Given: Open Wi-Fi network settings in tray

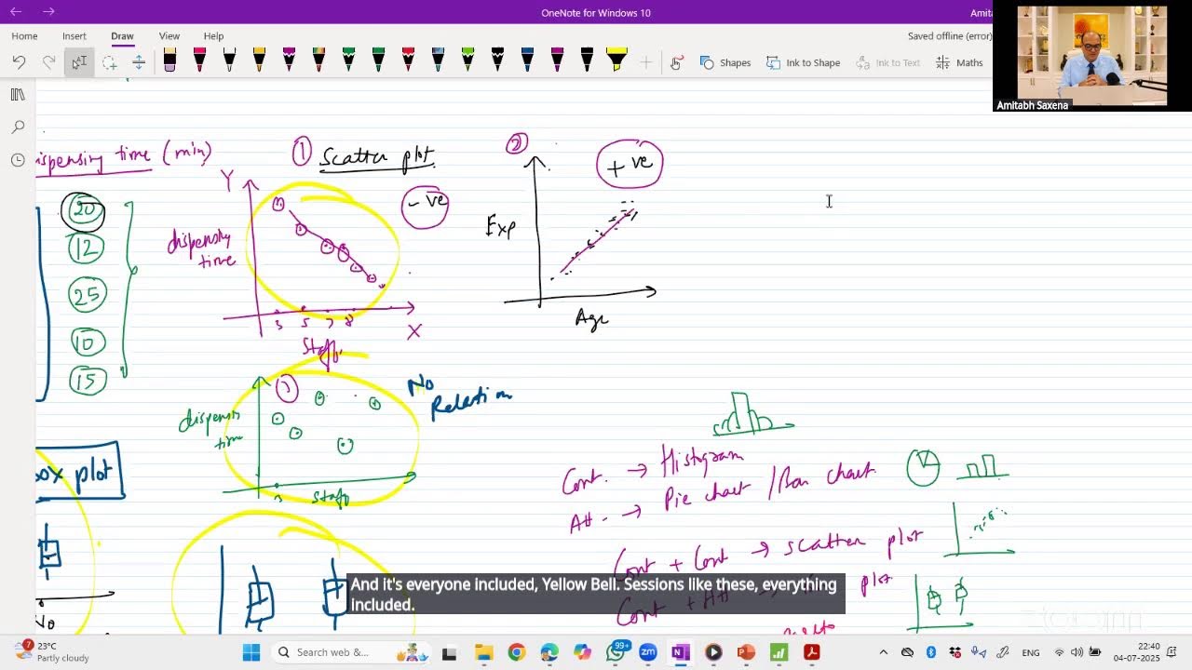Looking at the screenshot, I should [x=1059, y=652].
